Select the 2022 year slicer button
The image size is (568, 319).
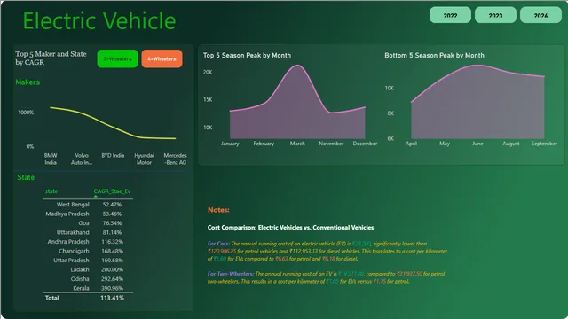click(x=450, y=15)
